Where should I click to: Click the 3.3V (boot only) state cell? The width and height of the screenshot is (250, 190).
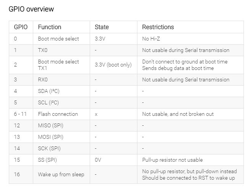point(113,65)
